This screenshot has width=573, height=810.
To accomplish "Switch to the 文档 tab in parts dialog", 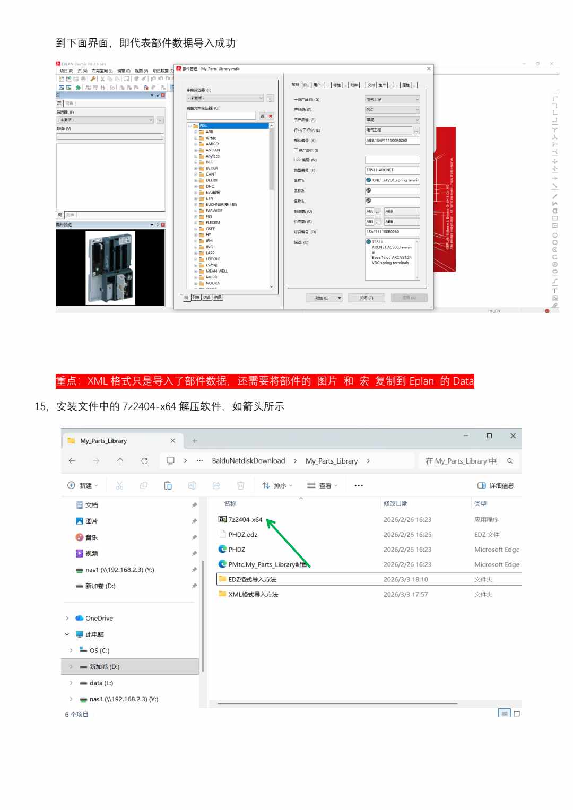I will (x=371, y=85).
